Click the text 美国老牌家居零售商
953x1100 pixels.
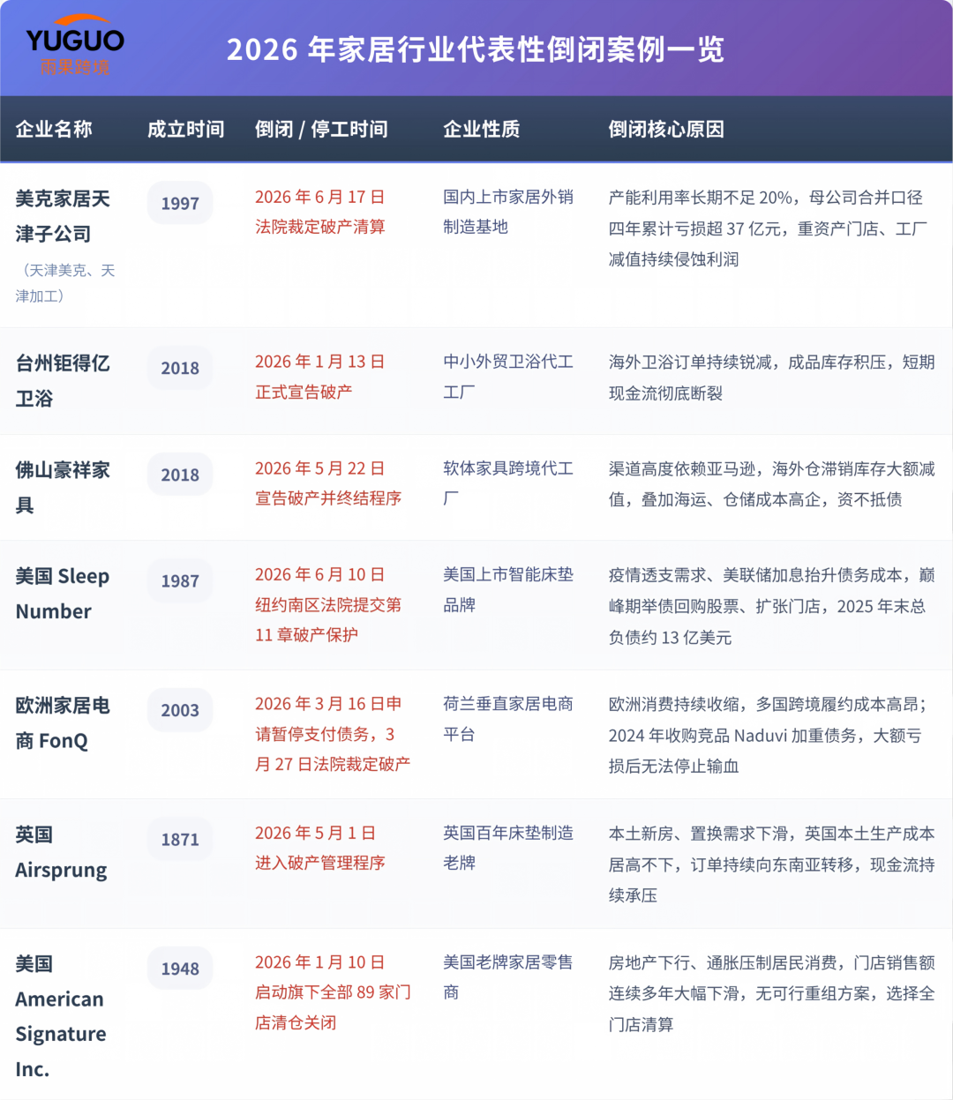pyautogui.click(x=508, y=977)
